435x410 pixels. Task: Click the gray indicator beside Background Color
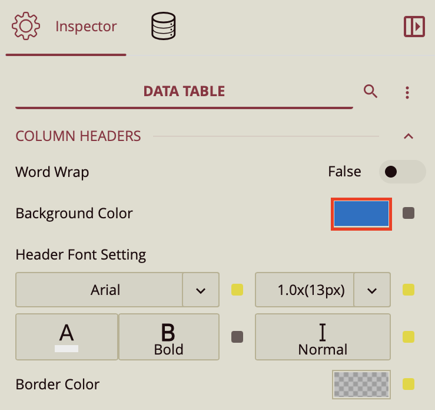click(x=409, y=213)
